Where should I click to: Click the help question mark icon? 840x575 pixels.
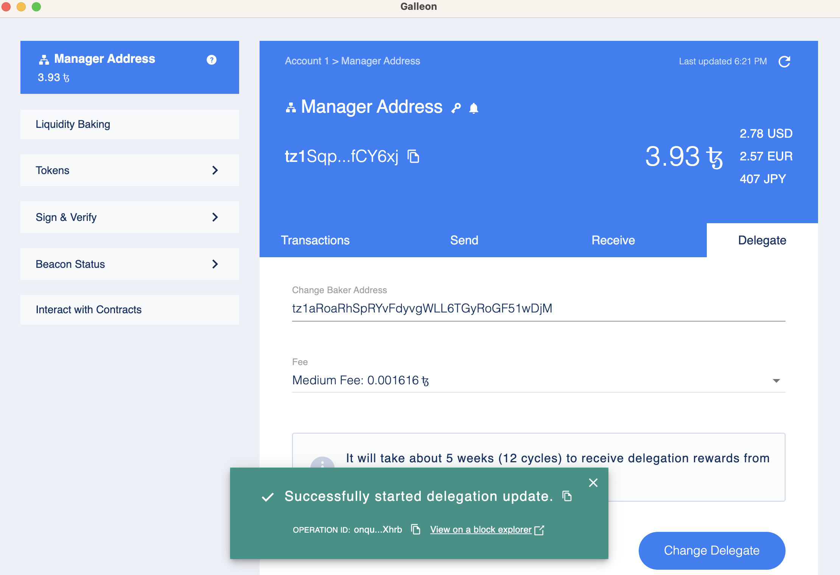pos(212,60)
